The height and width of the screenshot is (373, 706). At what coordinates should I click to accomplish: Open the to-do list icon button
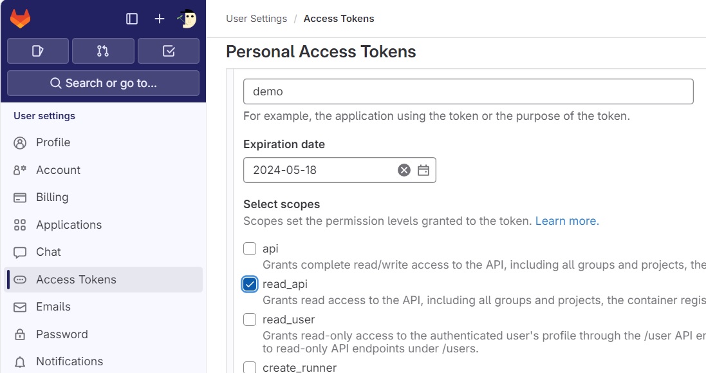click(169, 51)
